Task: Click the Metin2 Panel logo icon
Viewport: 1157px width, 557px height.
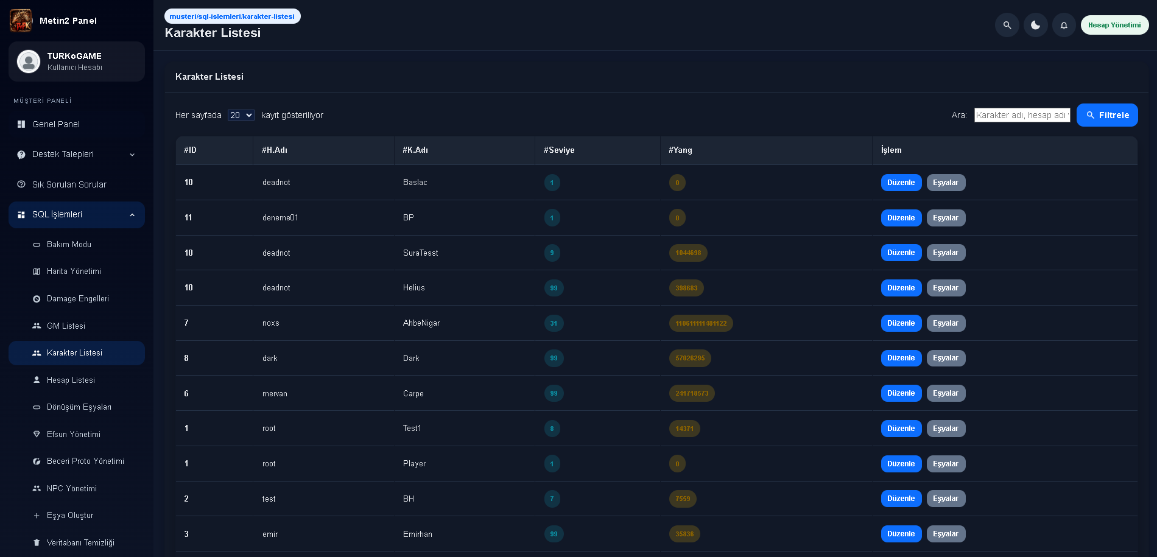Action: pyautogui.click(x=21, y=21)
